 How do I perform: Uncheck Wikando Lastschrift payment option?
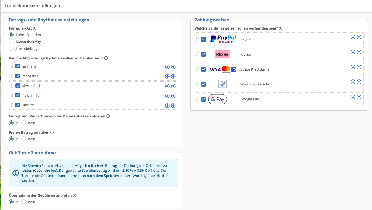click(204, 84)
